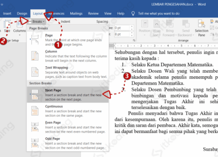Click the Size page icon

point(7,24)
